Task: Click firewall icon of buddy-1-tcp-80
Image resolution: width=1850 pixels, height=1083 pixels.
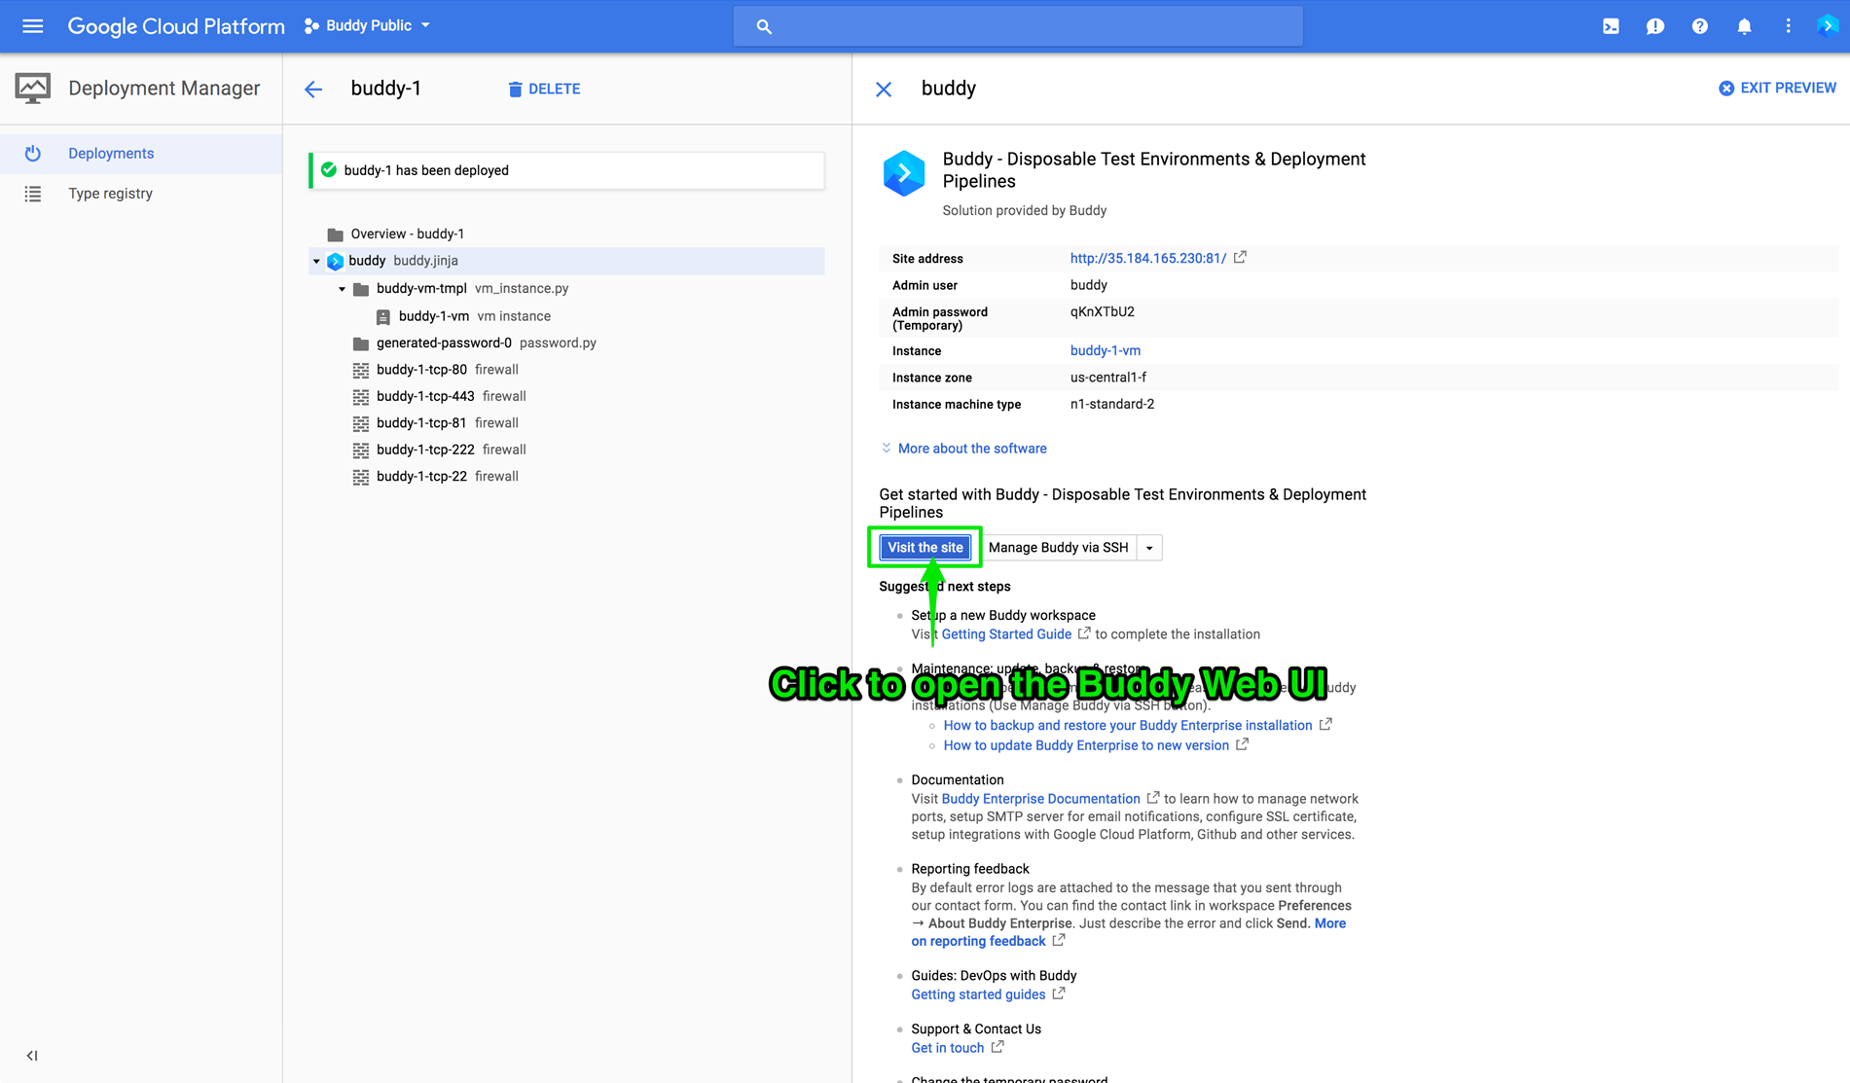Action: point(360,370)
